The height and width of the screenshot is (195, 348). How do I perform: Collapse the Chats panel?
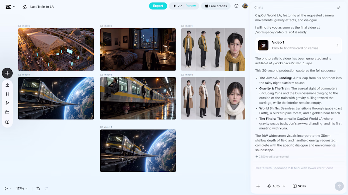click(x=339, y=8)
